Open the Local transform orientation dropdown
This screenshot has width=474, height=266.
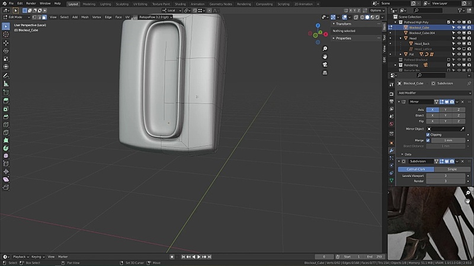172,11
